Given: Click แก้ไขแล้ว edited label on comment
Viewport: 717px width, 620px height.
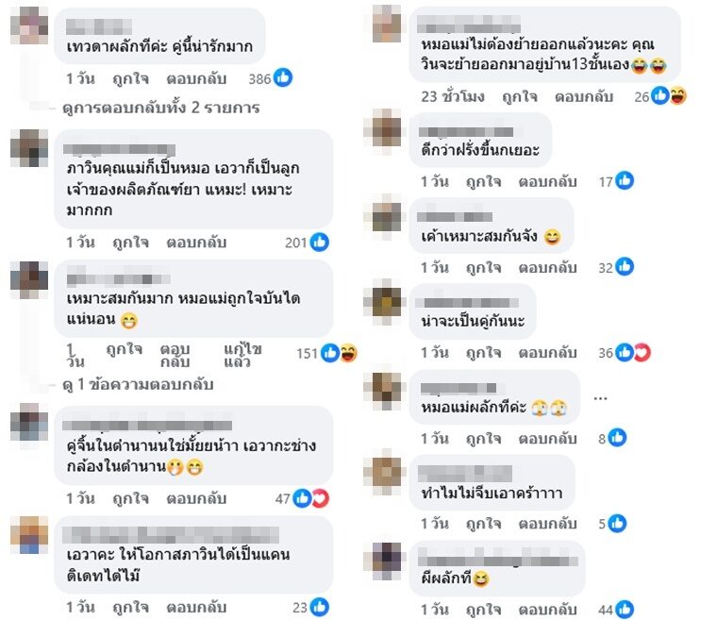Looking at the screenshot, I should point(242,356).
